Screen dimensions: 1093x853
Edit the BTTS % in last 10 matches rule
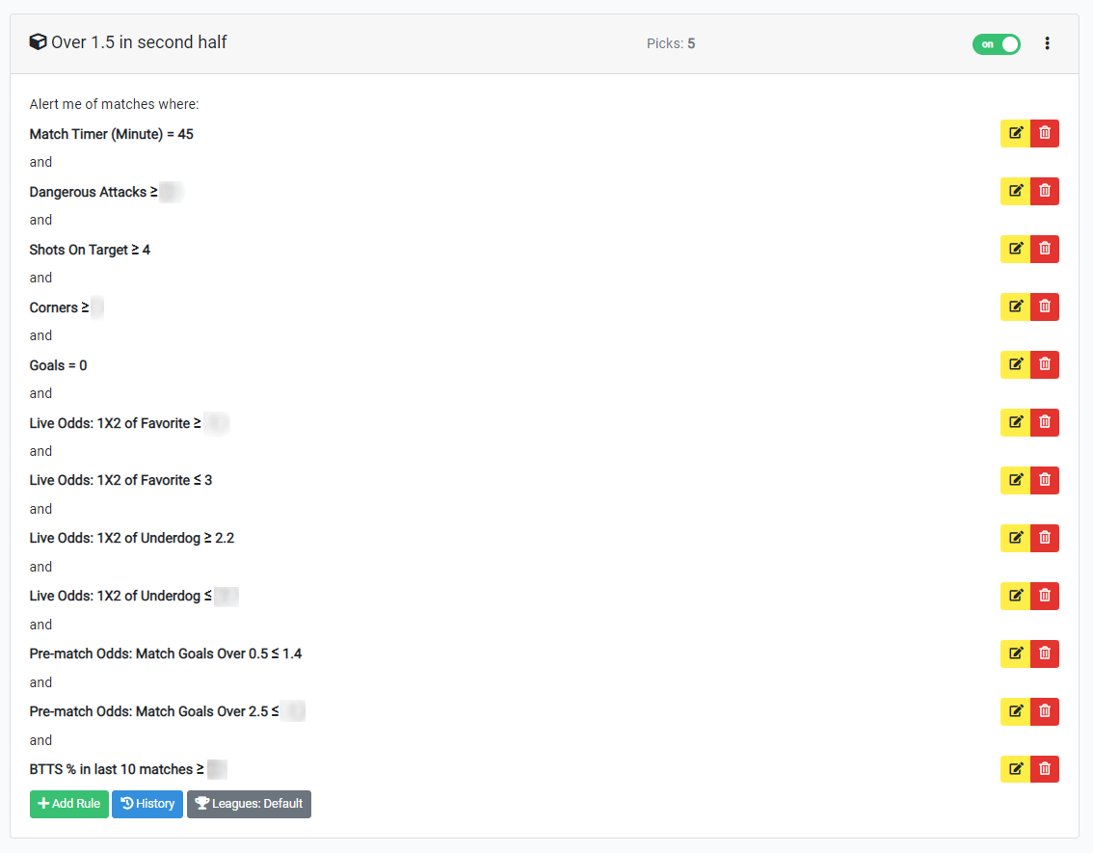1015,769
